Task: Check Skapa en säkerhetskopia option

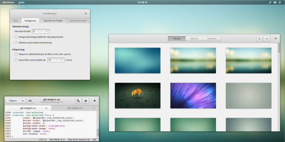Action: click(x=16, y=54)
